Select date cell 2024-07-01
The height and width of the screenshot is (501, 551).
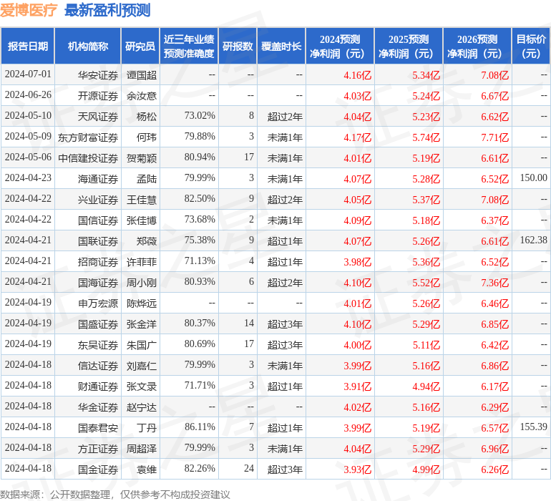[28, 74]
